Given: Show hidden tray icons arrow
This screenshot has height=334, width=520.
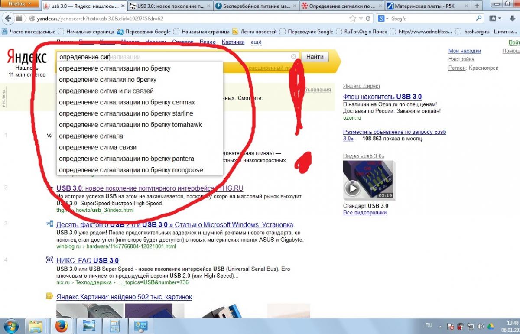Looking at the screenshot, I should [439, 326].
